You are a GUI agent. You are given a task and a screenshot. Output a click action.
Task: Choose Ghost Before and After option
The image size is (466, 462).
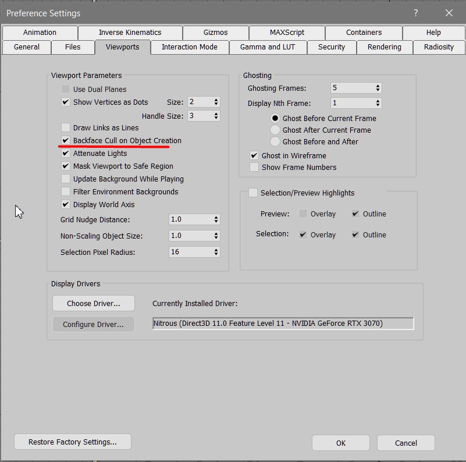pyautogui.click(x=275, y=141)
